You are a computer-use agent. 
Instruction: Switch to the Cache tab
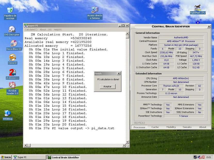[x=155, y=127]
